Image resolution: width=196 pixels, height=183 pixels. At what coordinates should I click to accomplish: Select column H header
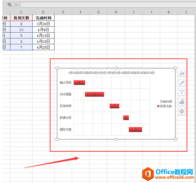coord(116,12)
